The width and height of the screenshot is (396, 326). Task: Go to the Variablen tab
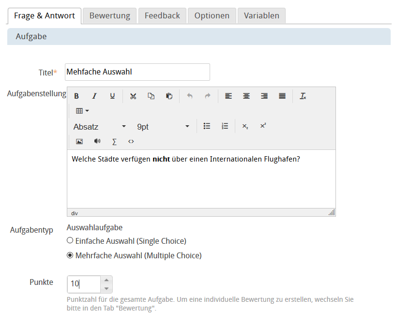[x=261, y=15]
